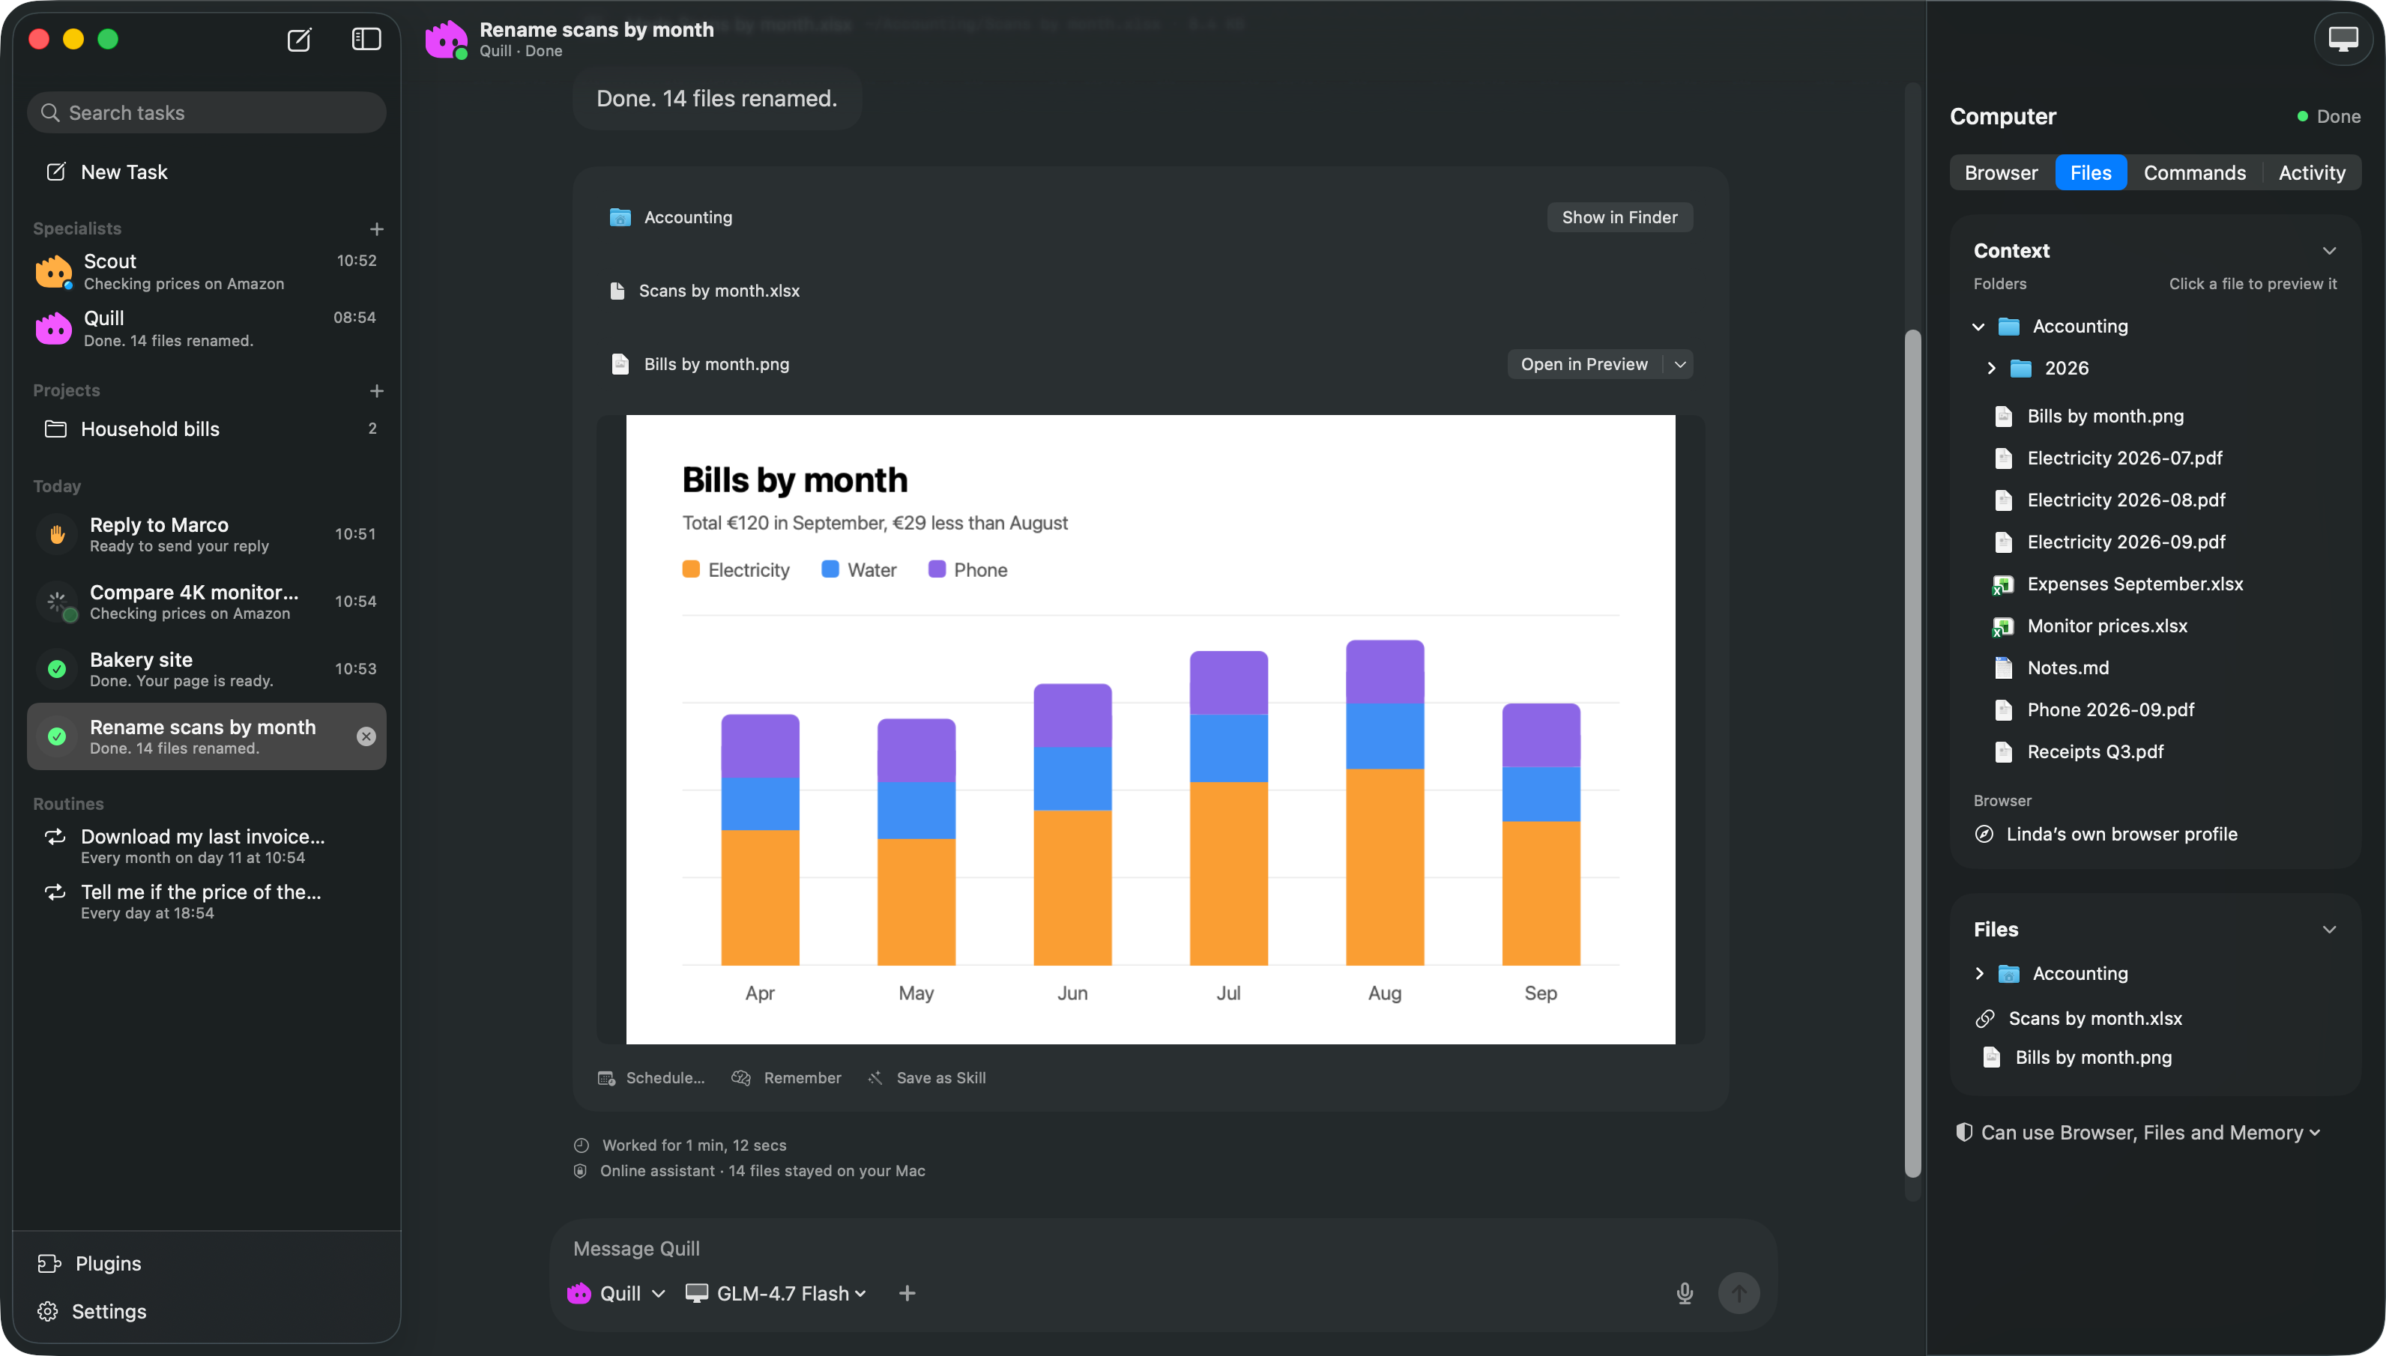The height and width of the screenshot is (1356, 2386).
Task: Switch to the Commands tab
Action: (2194, 173)
